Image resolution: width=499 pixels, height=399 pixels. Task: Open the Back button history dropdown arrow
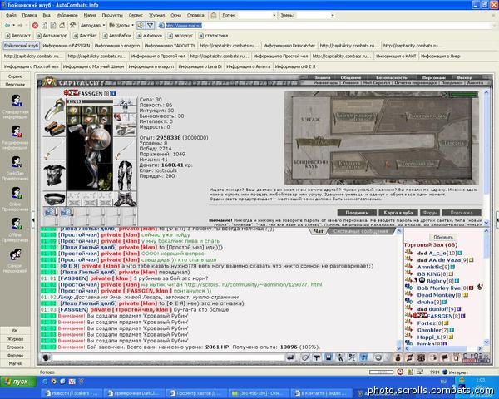point(13,25)
